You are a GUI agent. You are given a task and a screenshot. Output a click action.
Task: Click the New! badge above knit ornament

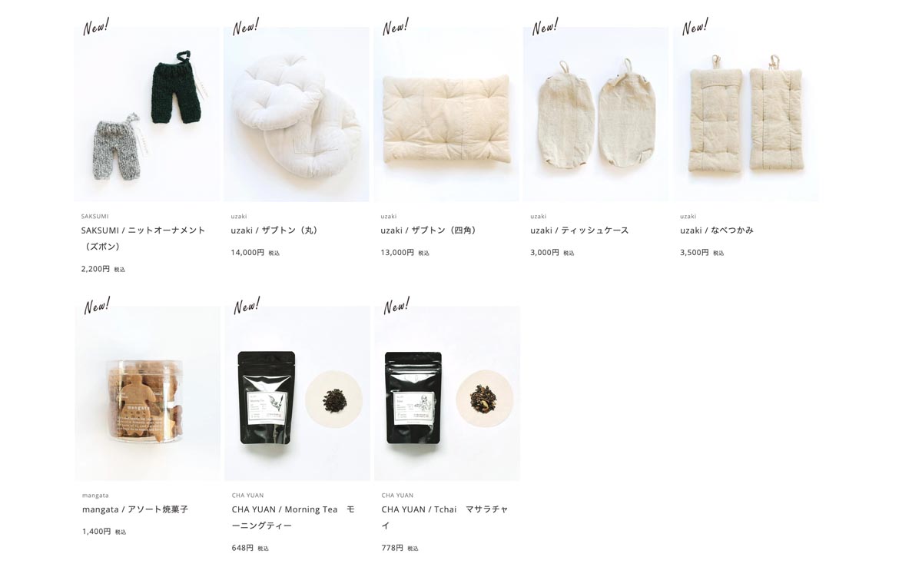(x=96, y=27)
